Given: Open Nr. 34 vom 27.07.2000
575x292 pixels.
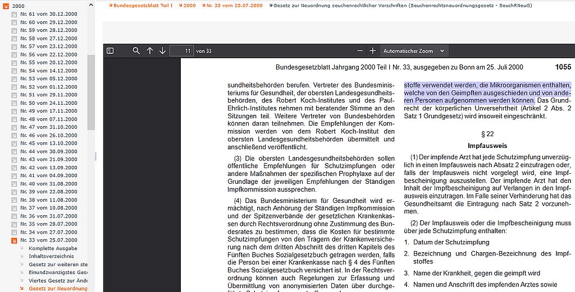Looking at the screenshot, I should pos(49,232).
